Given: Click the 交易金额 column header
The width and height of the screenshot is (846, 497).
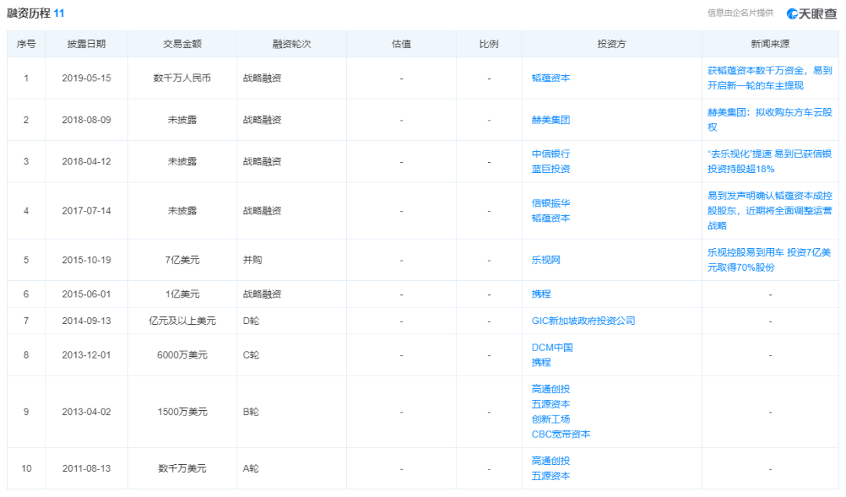Looking at the screenshot, I should 182,45.
